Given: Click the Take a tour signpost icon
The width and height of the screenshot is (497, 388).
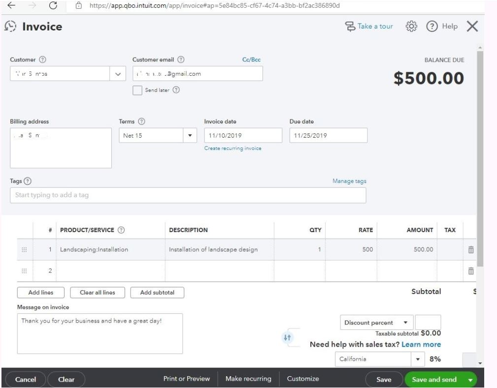Looking at the screenshot, I should 350,26.
